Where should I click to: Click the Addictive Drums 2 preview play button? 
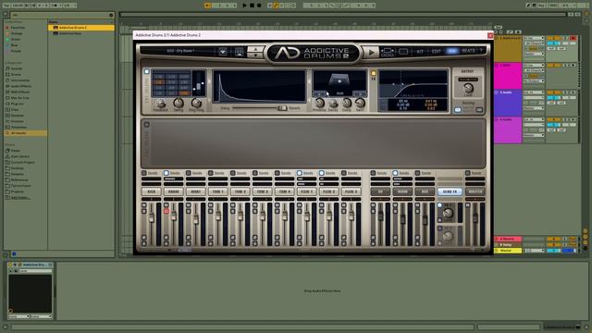point(371,53)
